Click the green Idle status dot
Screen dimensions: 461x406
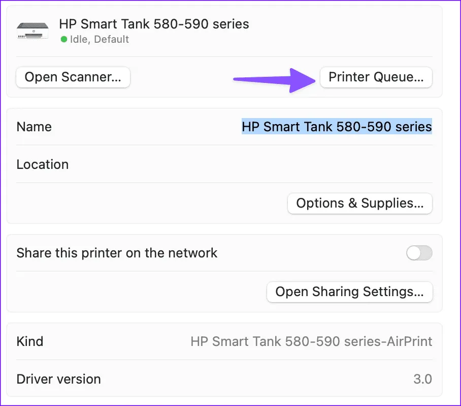[64, 39]
